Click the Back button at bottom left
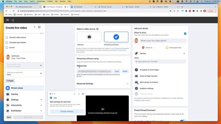This screenshot has width=221, height=124. coord(9,117)
